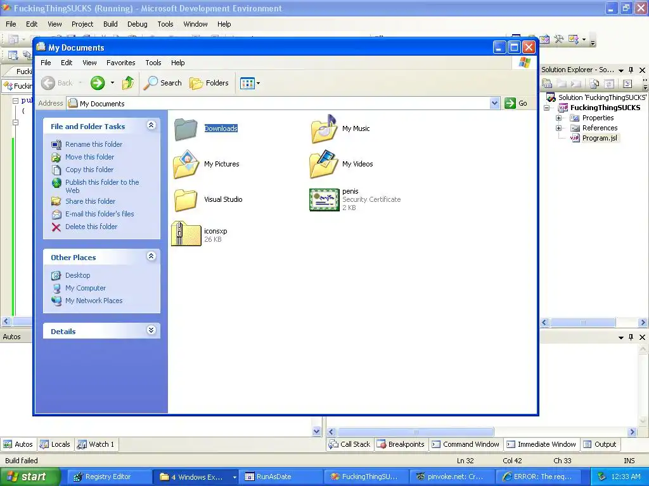Click the Search toolbar button

click(163, 83)
